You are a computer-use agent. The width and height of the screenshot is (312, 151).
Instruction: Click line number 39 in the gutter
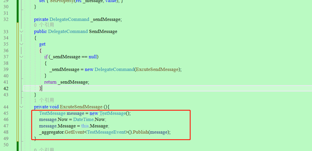[6, 69]
